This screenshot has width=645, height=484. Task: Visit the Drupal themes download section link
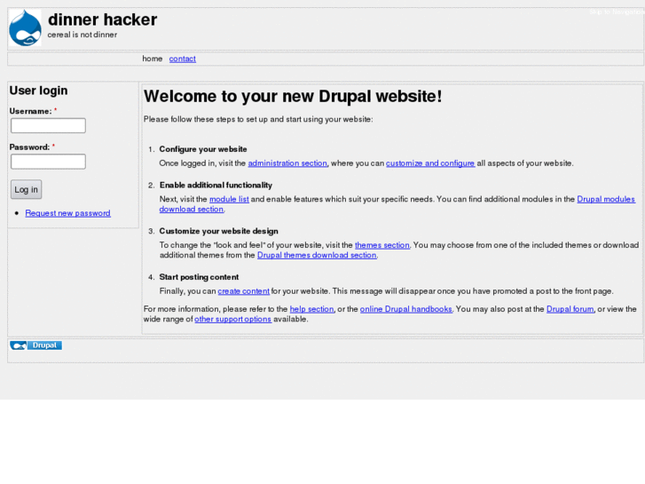pyautogui.click(x=317, y=255)
